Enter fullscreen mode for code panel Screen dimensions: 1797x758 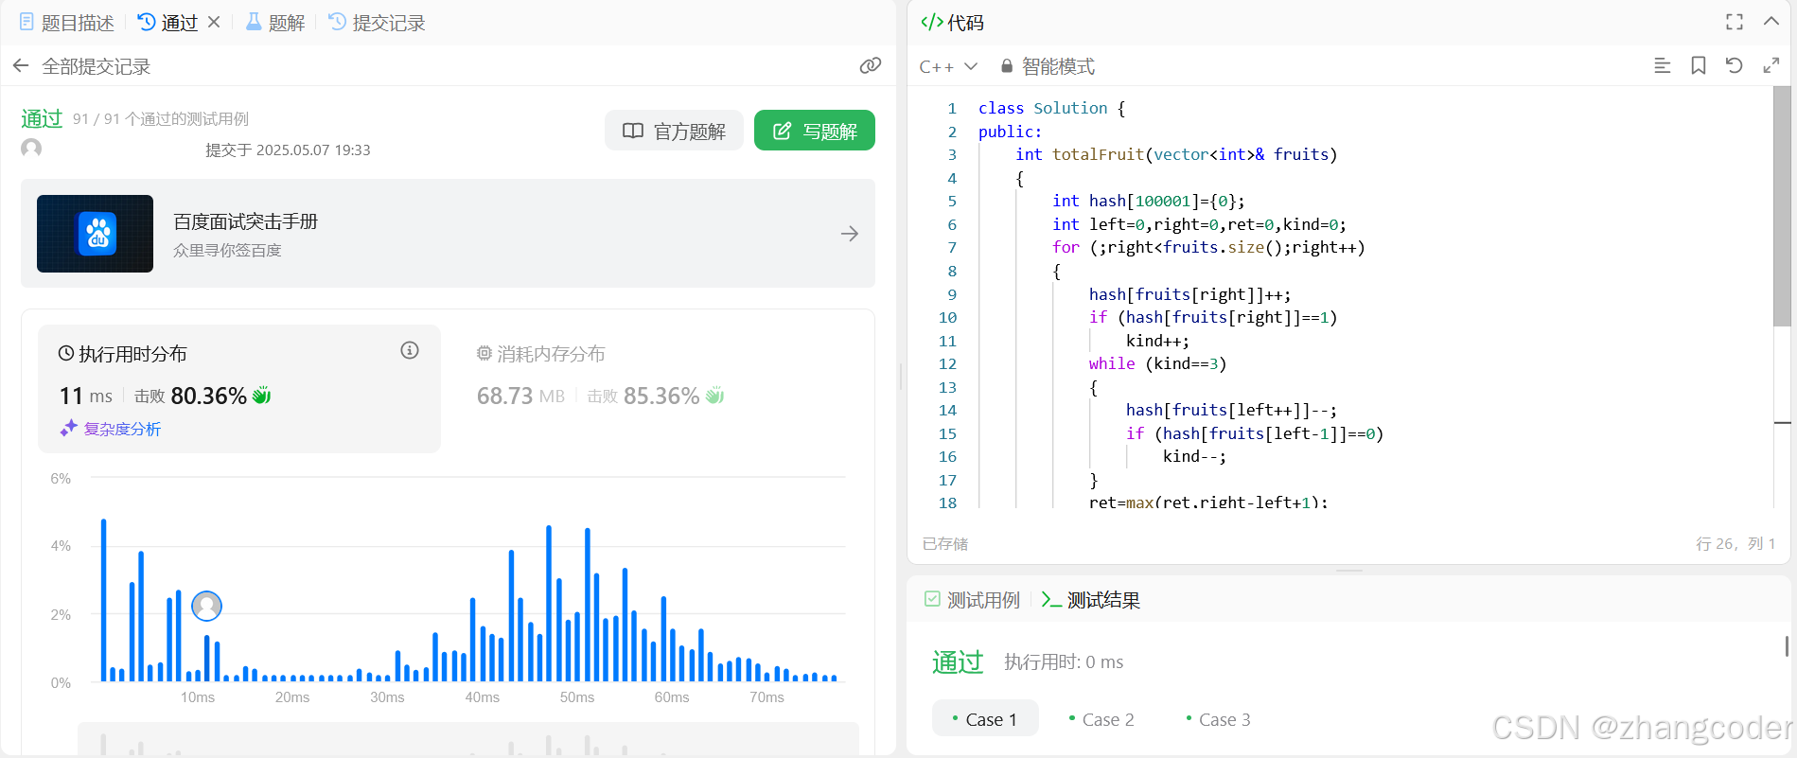point(1734,22)
